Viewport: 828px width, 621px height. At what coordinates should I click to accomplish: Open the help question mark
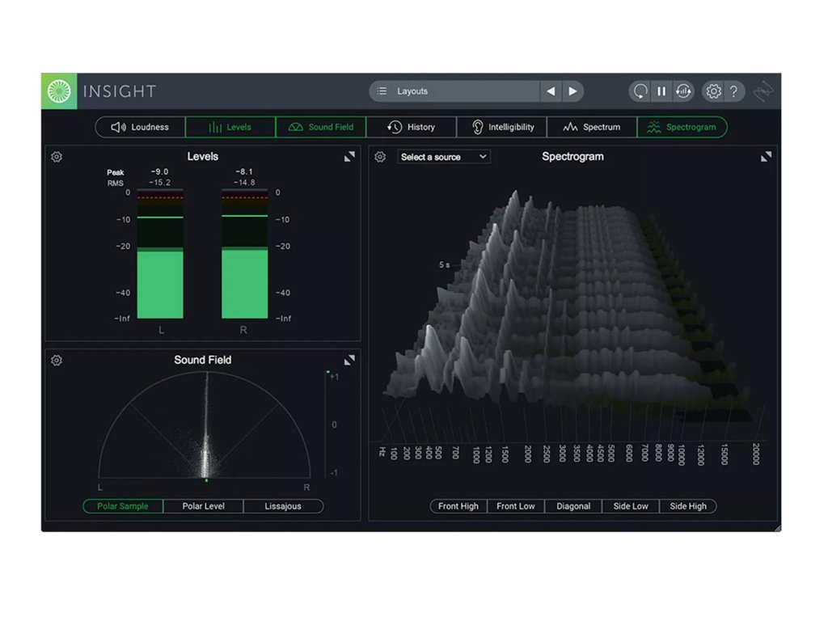pyautogui.click(x=733, y=91)
